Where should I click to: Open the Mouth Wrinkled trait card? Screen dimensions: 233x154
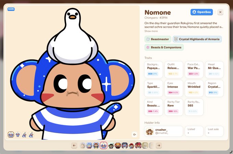(x=194, y=88)
